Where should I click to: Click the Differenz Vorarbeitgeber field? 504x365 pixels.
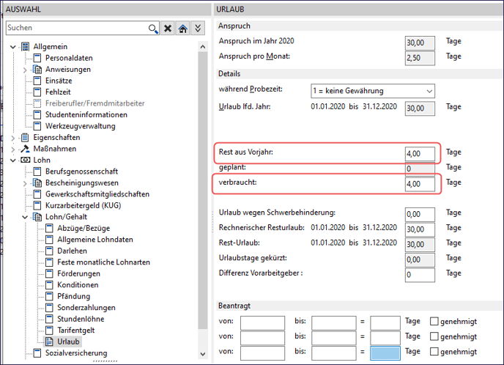(420, 275)
